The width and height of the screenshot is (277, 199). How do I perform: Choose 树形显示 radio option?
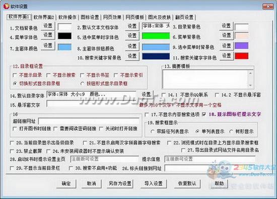click(x=231, y=131)
